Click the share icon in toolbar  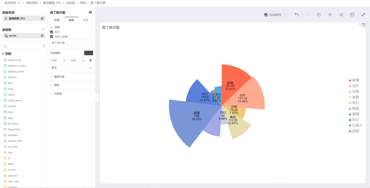click(x=341, y=15)
